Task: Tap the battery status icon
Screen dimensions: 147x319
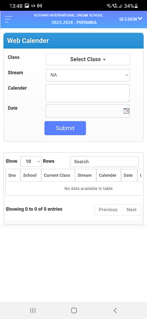Action: tap(136, 6)
